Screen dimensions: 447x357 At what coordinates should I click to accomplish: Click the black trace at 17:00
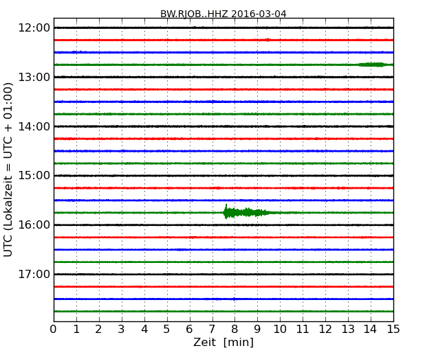[223, 274]
